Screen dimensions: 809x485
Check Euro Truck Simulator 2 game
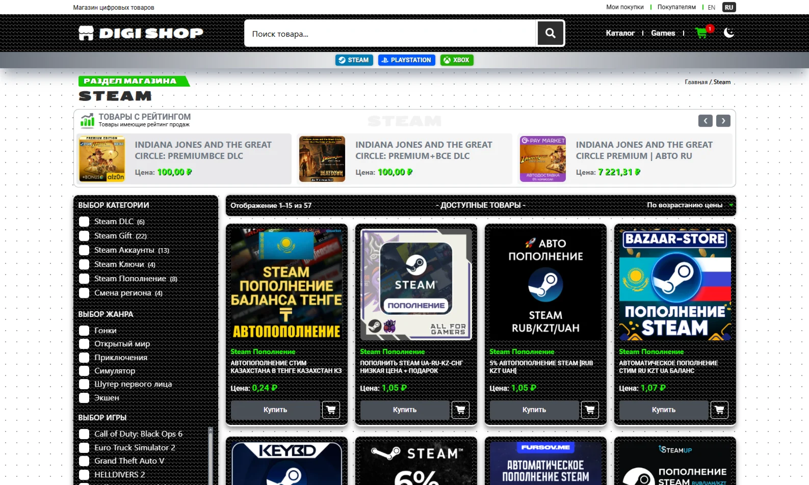click(84, 448)
